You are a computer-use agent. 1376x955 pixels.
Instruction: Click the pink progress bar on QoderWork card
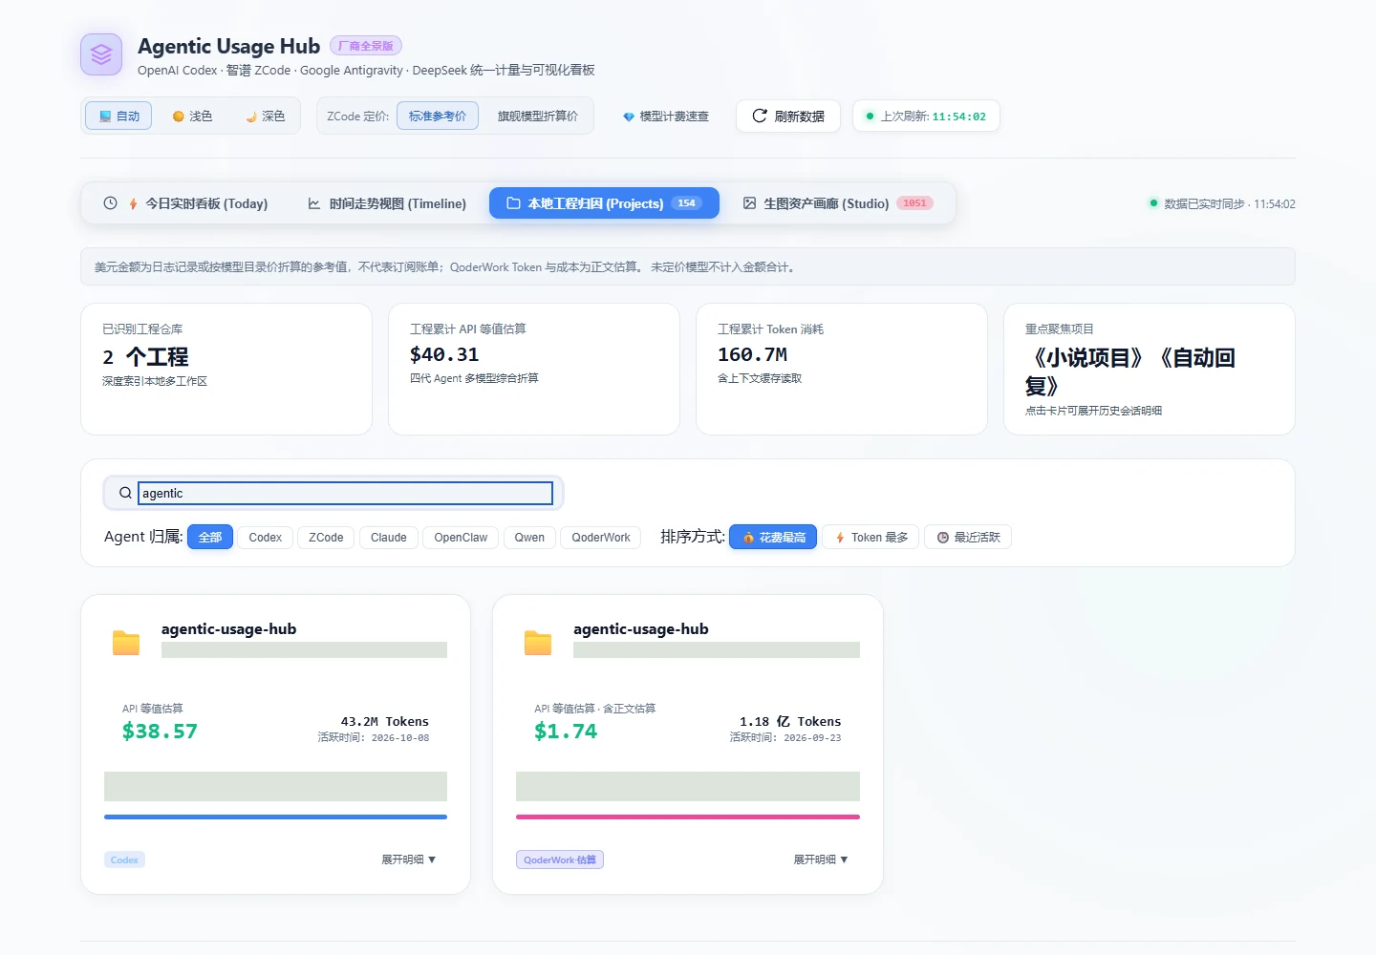pos(688,817)
